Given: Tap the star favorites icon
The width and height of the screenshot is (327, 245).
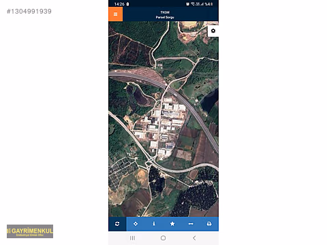Looking at the screenshot, I should pyautogui.click(x=172, y=224).
